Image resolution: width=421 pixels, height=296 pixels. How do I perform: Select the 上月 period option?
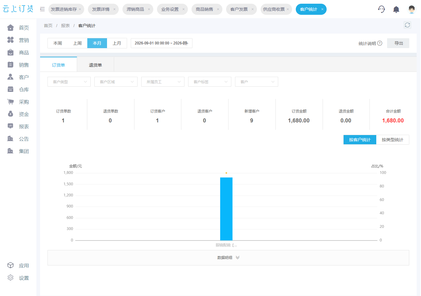[117, 43]
